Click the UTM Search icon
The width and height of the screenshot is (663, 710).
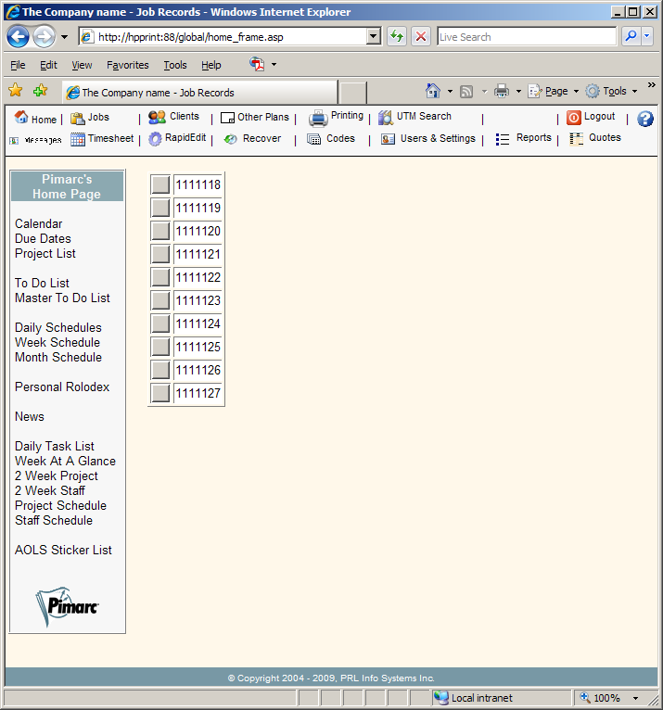click(386, 118)
